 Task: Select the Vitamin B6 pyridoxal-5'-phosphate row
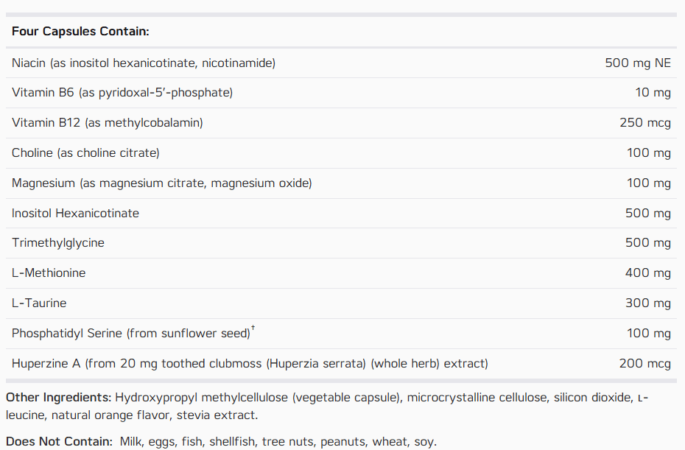pos(341,93)
